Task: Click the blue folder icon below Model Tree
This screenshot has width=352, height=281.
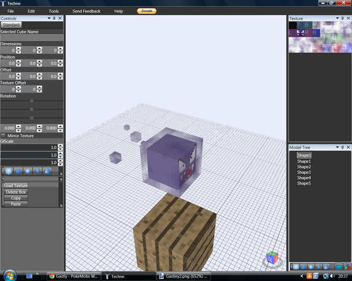Action: click(339, 267)
